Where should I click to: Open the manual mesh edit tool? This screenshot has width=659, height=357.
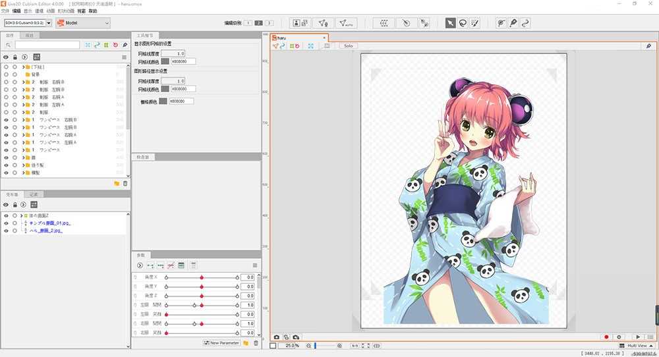(x=323, y=23)
